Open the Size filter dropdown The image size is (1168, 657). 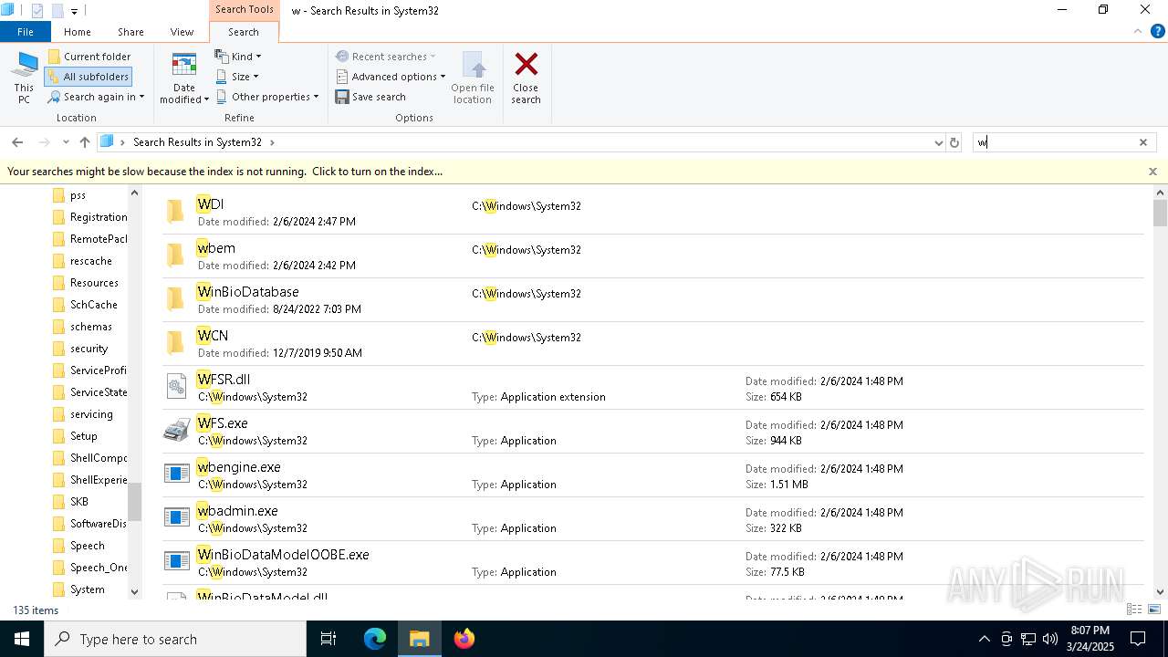pyautogui.click(x=237, y=77)
